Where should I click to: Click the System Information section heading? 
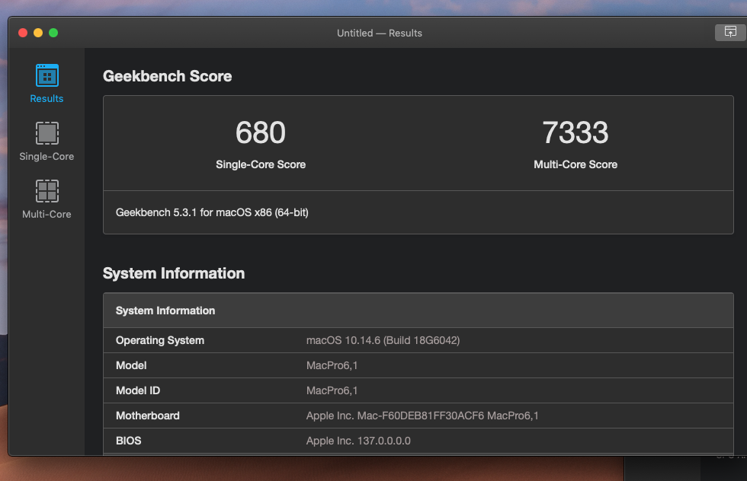(x=174, y=273)
